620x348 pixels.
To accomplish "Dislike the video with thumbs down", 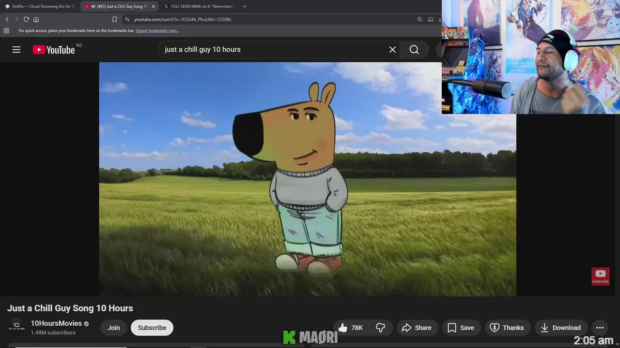I will pyautogui.click(x=381, y=328).
